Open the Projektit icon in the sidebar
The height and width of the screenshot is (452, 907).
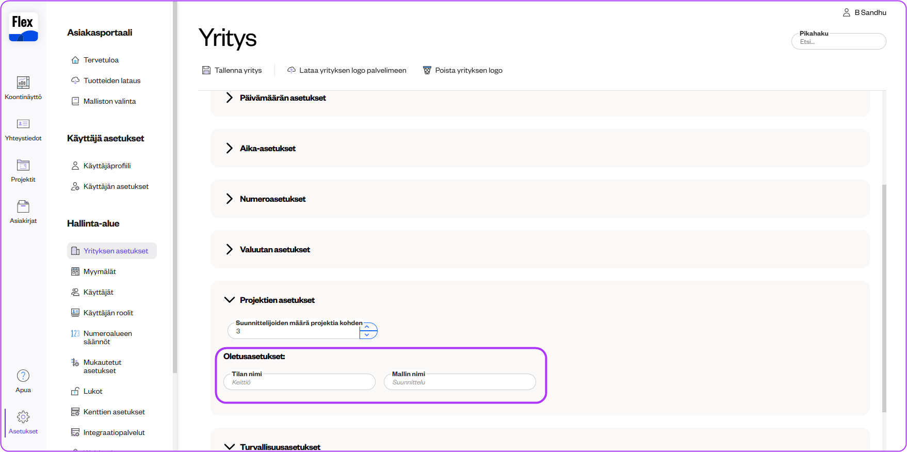tap(23, 165)
